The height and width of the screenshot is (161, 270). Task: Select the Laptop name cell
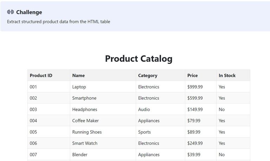(x=79, y=87)
